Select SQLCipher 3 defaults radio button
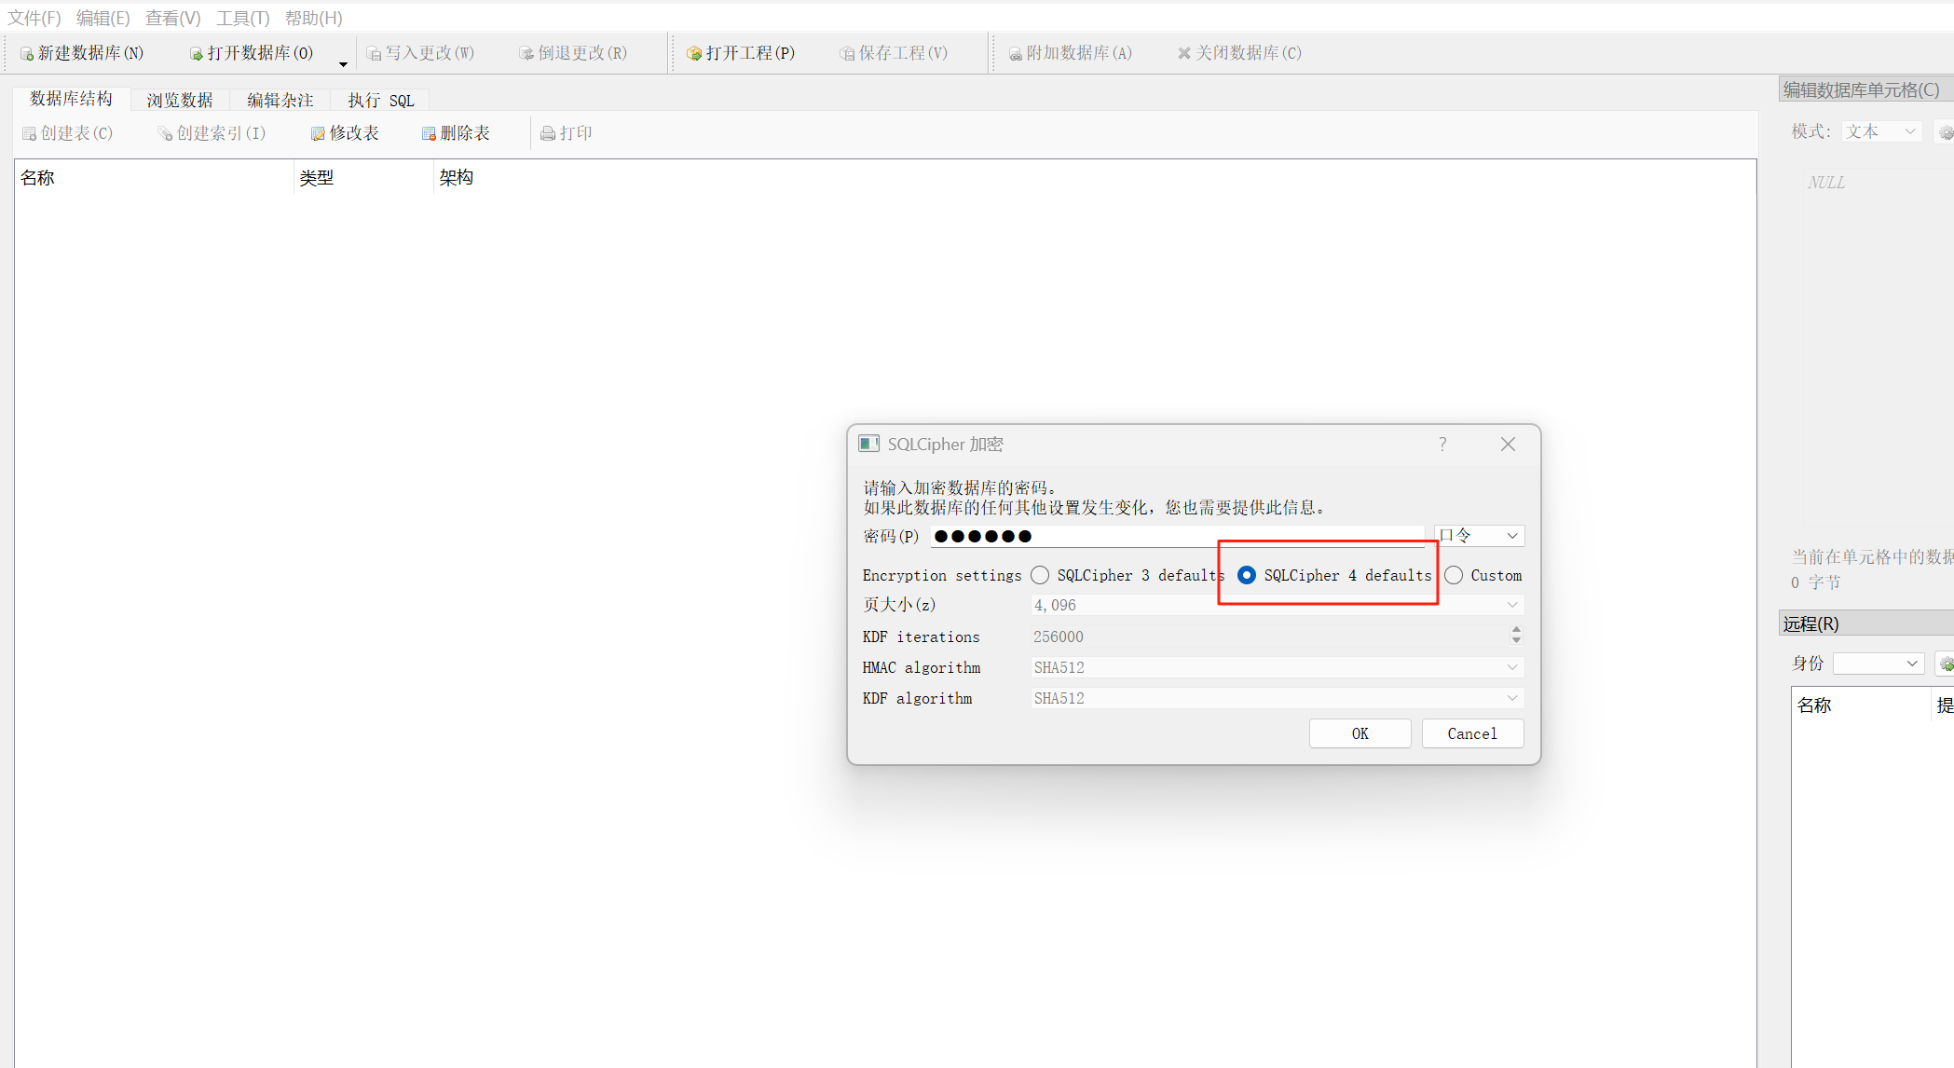This screenshot has height=1068, width=1954. 1040,575
